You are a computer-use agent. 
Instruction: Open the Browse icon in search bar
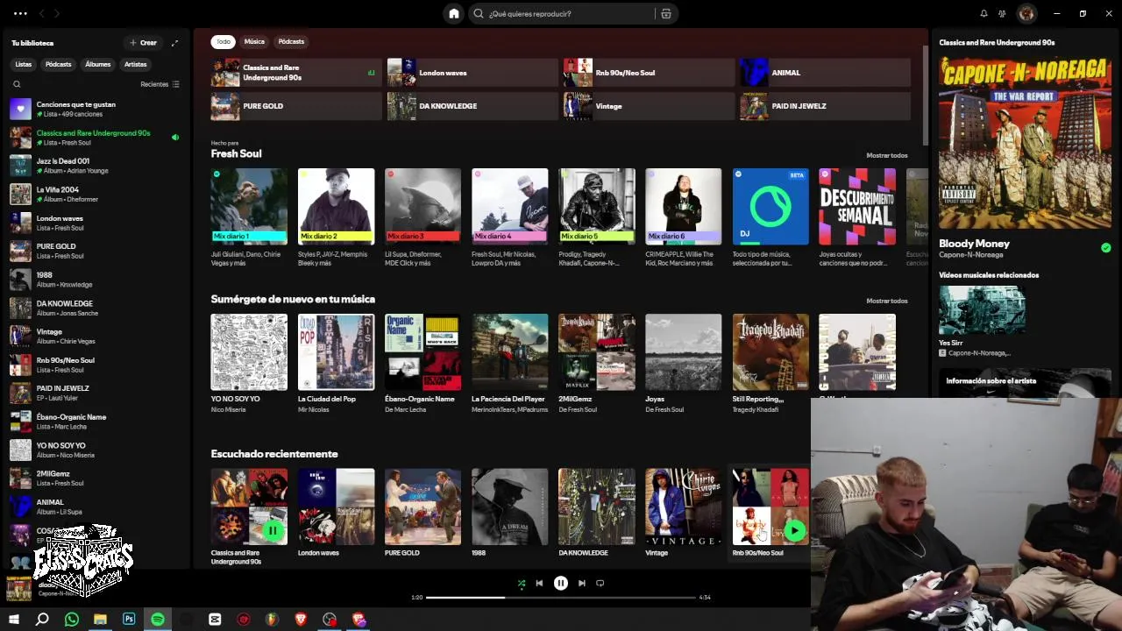tap(666, 13)
